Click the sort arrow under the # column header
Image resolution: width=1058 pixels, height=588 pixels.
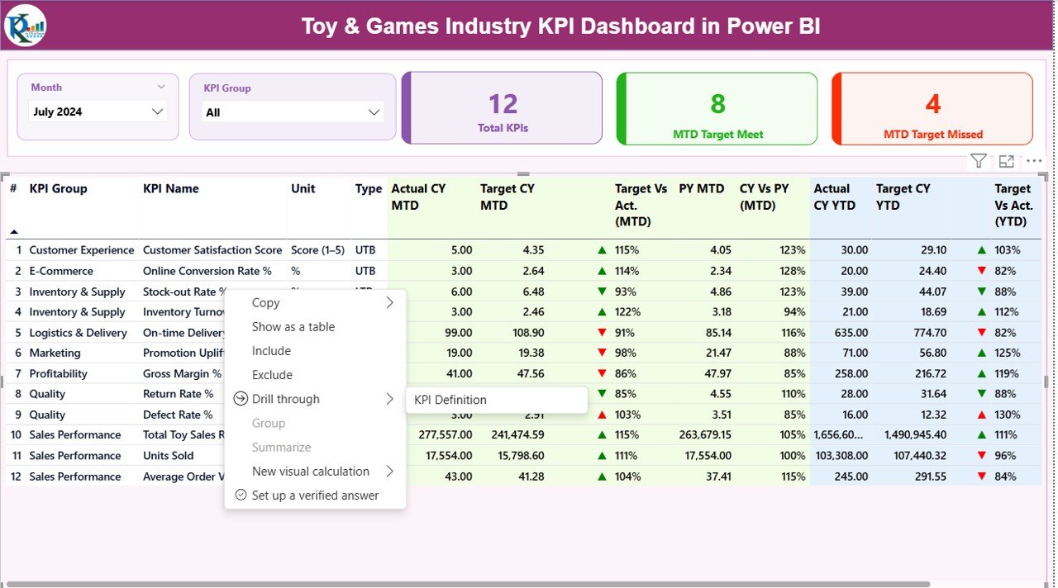click(13, 230)
